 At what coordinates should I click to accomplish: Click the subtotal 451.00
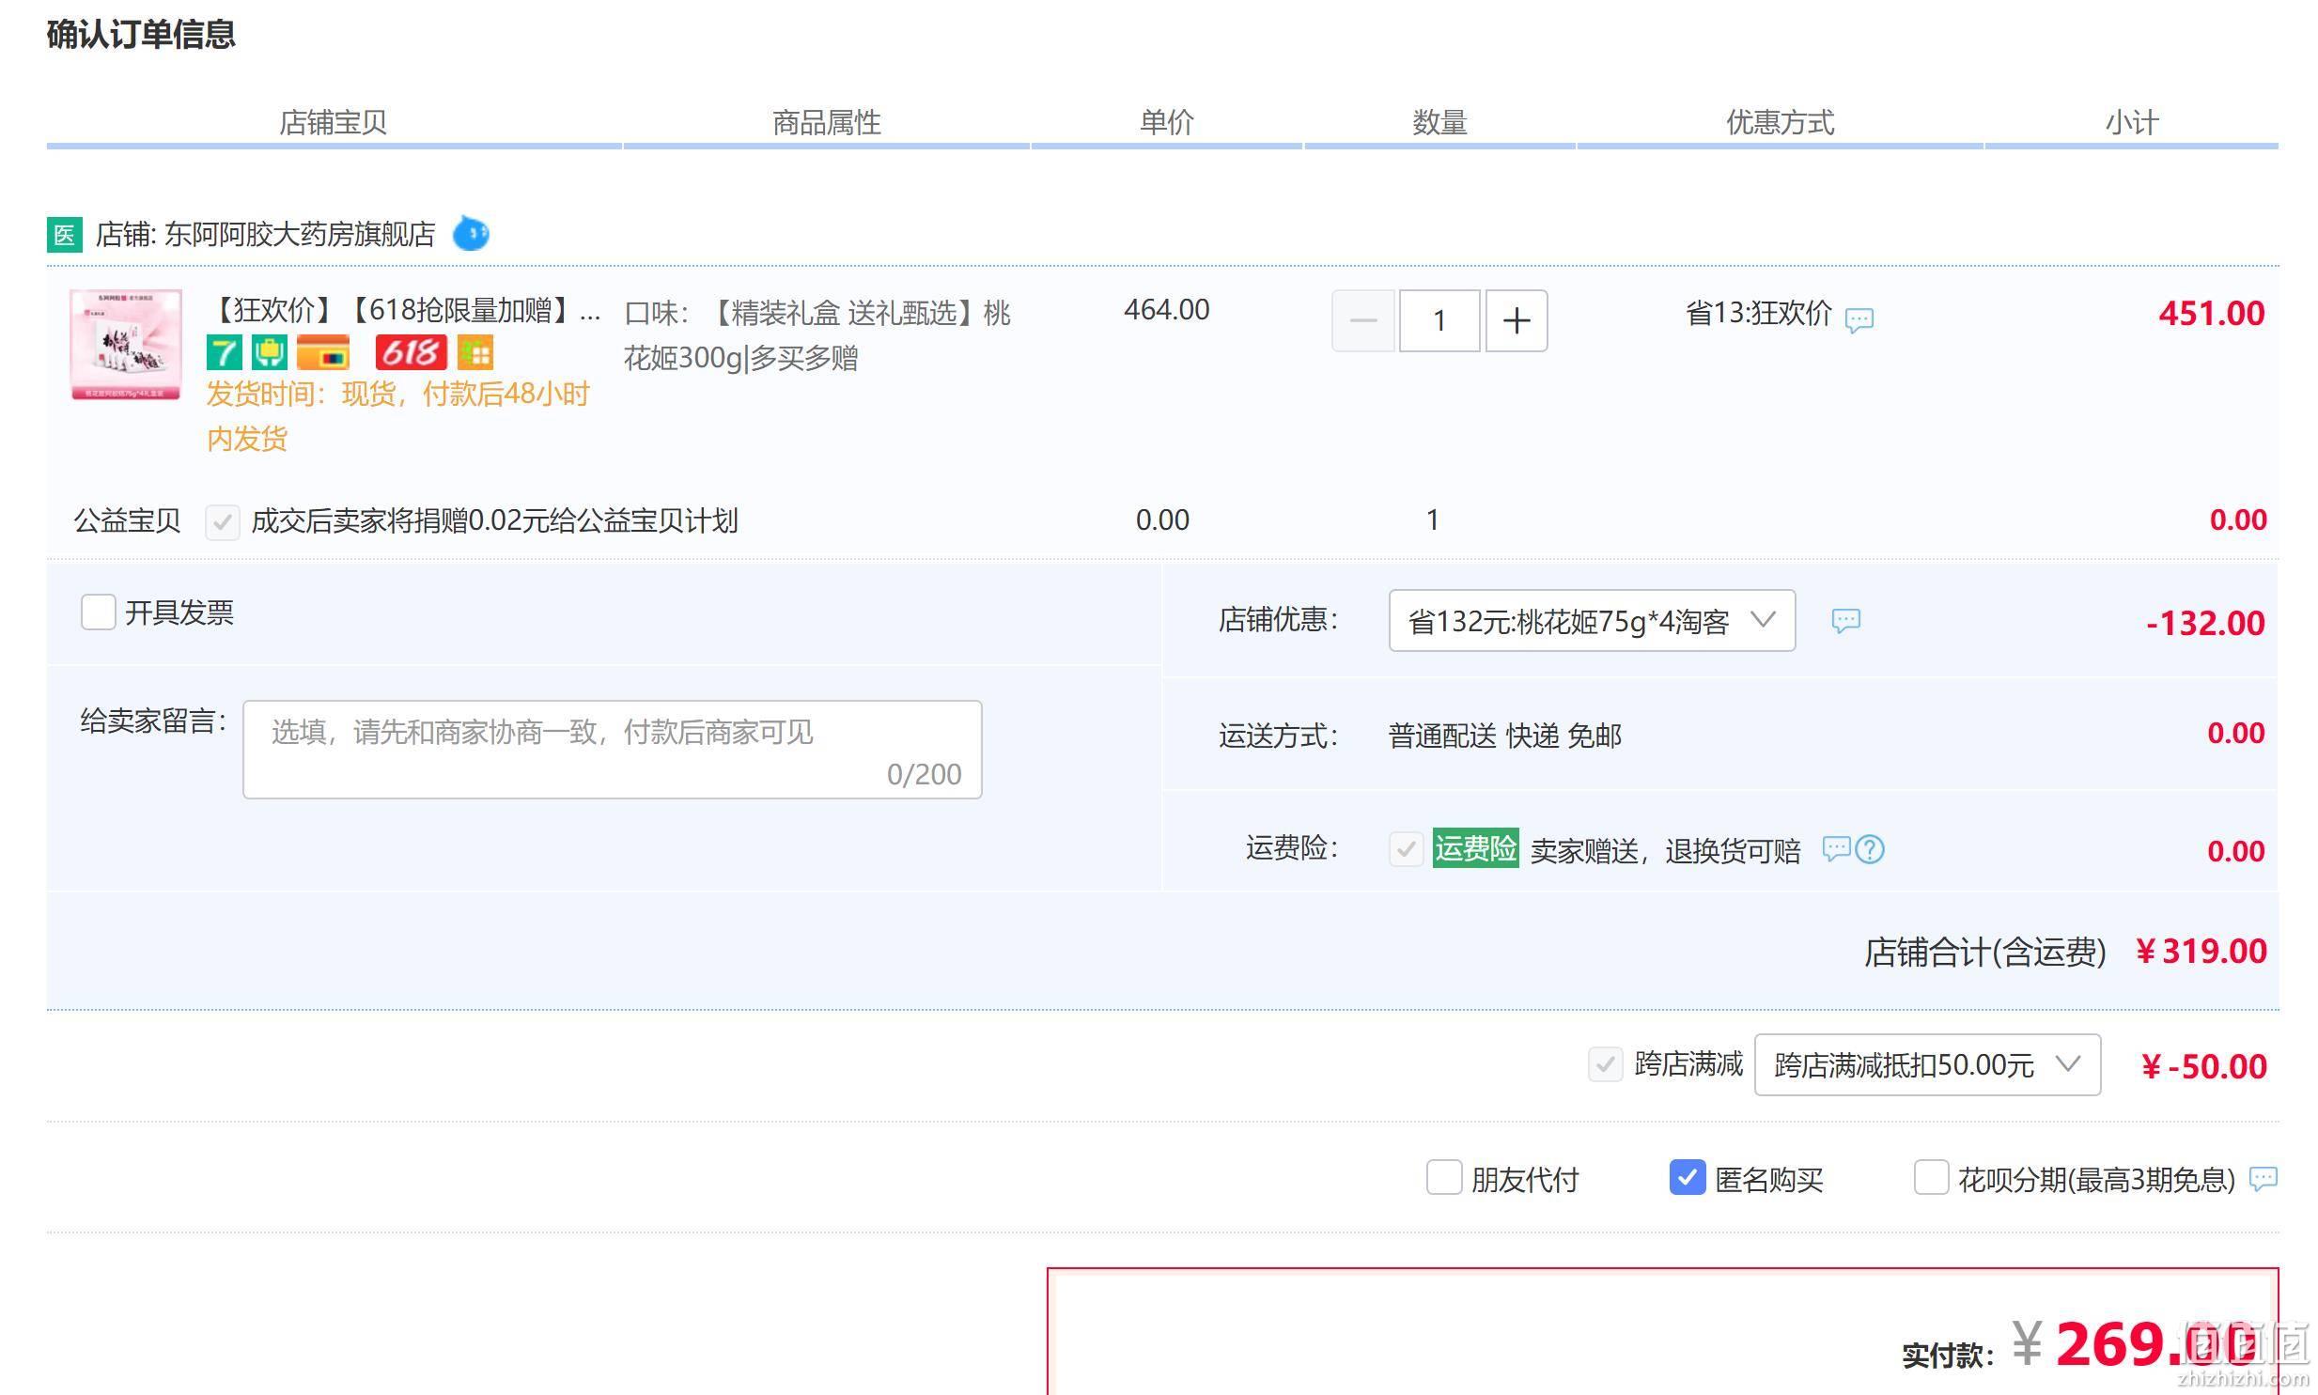[x=2211, y=314]
